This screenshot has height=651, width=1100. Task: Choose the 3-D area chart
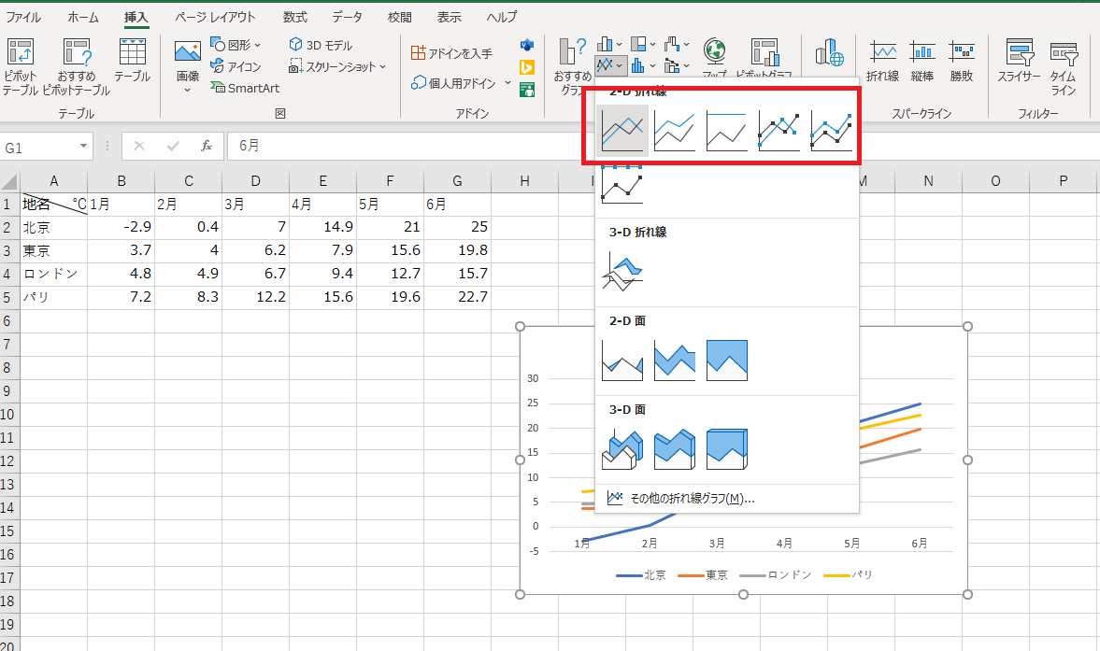pyautogui.click(x=622, y=449)
